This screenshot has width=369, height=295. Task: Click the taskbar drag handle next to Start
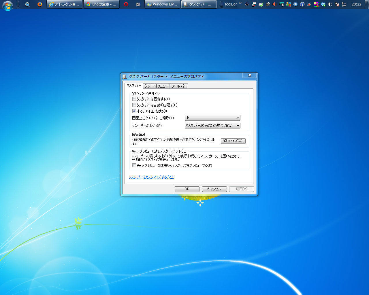click(18, 4)
